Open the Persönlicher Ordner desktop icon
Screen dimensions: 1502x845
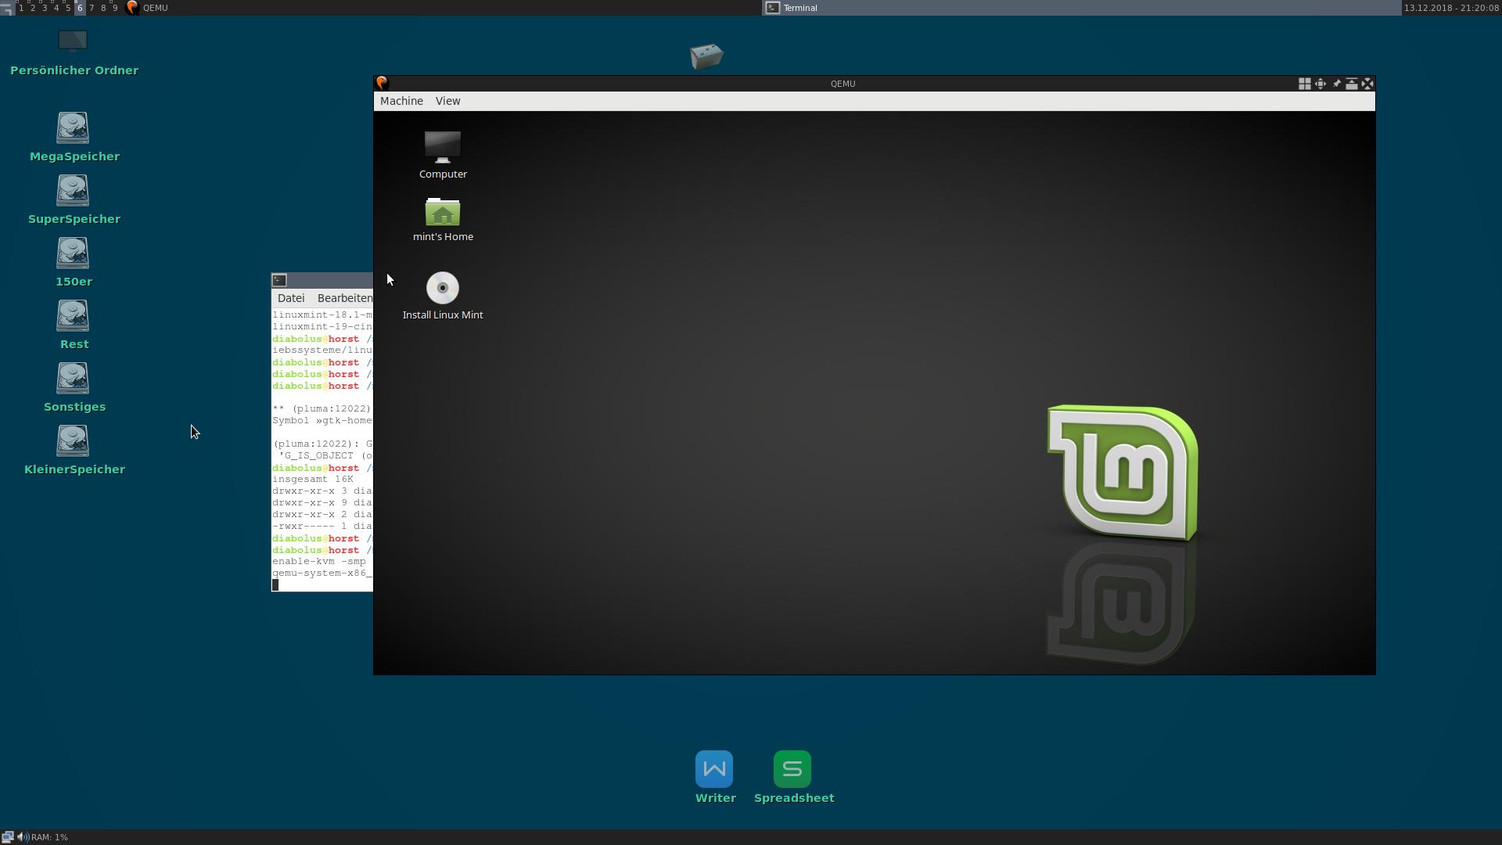(x=73, y=41)
